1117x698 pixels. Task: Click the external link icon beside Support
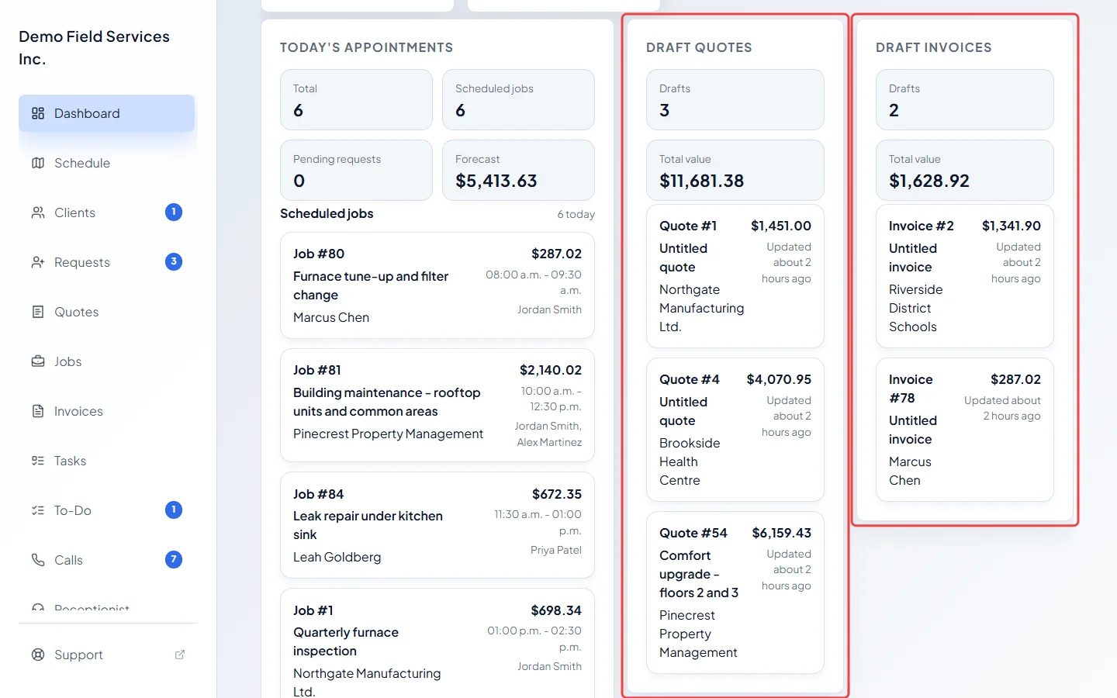pyautogui.click(x=180, y=655)
